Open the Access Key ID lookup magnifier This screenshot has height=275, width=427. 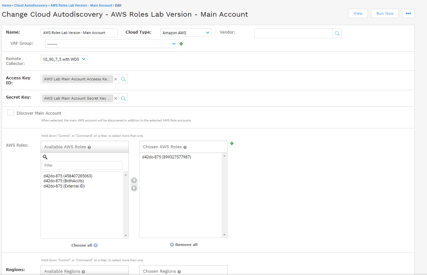[x=123, y=79]
